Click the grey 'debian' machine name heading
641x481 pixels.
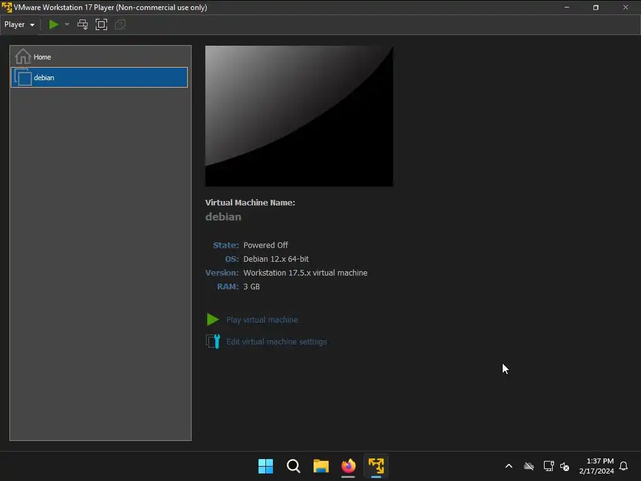pyautogui.click(x=223, y=217)
